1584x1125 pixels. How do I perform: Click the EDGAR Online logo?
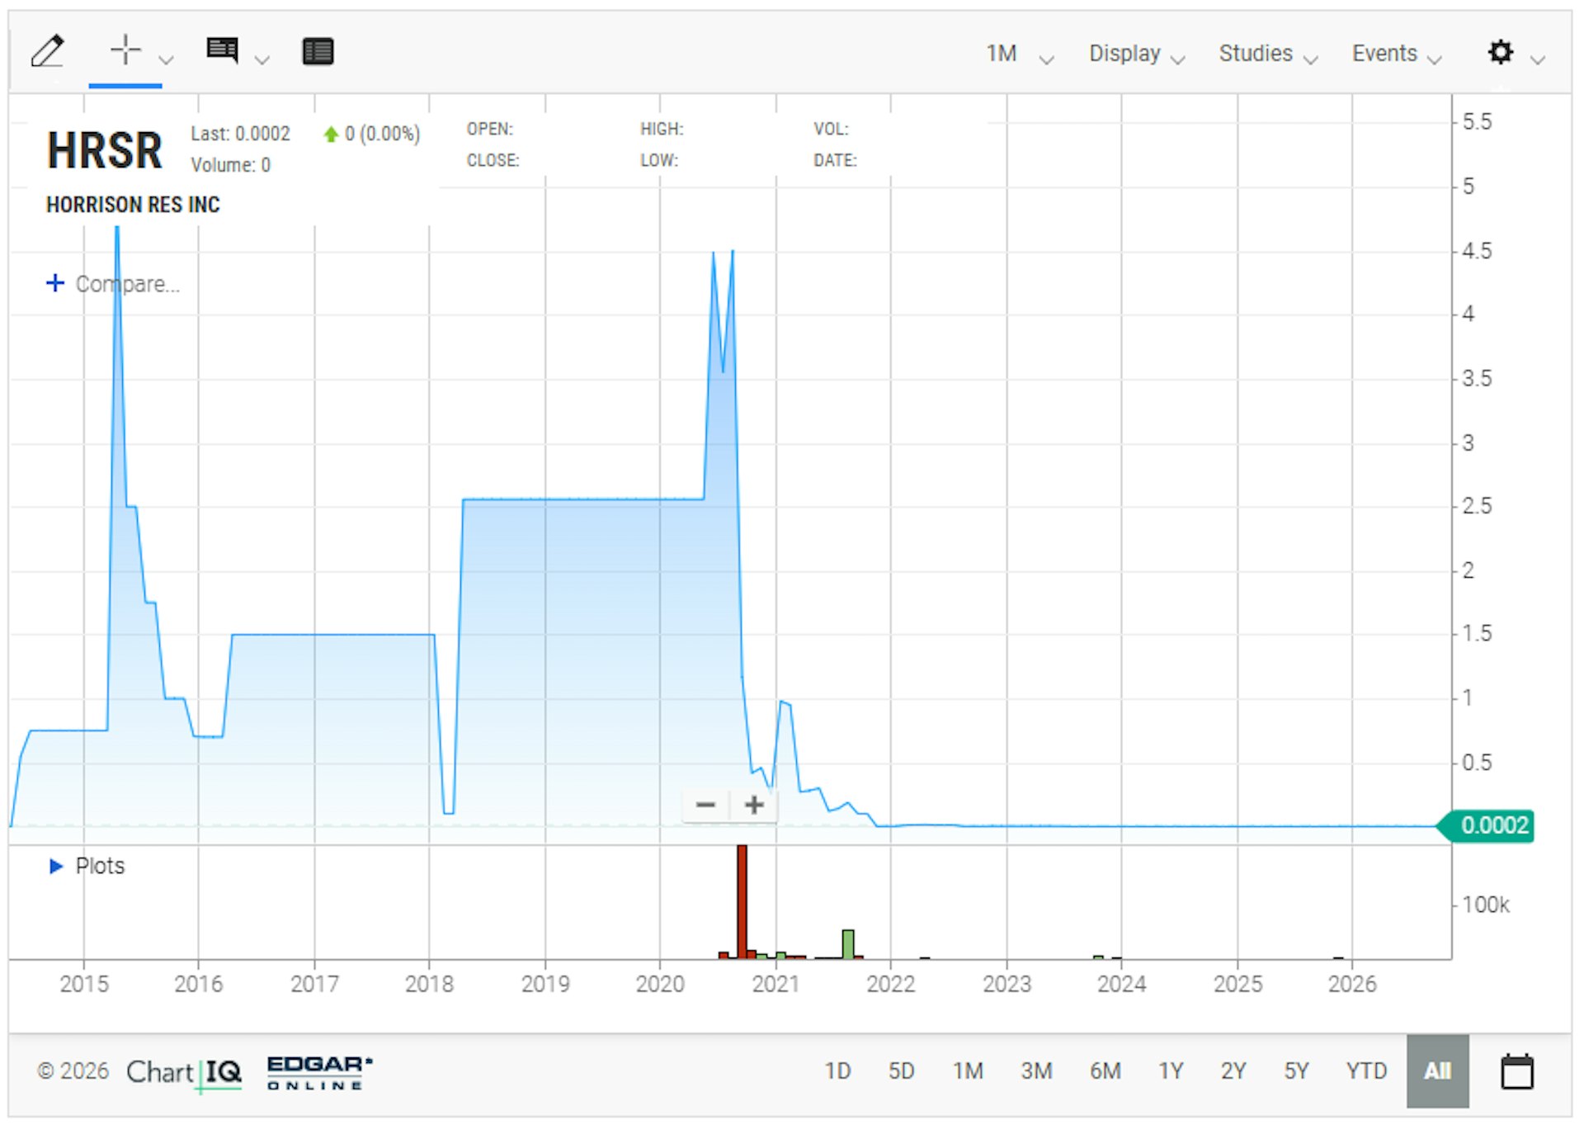pyautogui.click(x=319, y=1072)
